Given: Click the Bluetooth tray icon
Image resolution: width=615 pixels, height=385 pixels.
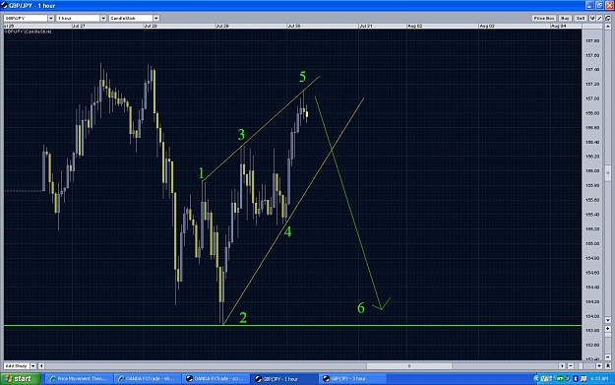Looking at the screenshot, I should pos(576,379).
